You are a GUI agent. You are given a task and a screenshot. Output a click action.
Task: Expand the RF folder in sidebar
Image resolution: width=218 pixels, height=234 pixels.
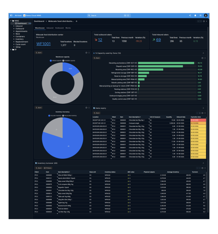click(11, 50)
